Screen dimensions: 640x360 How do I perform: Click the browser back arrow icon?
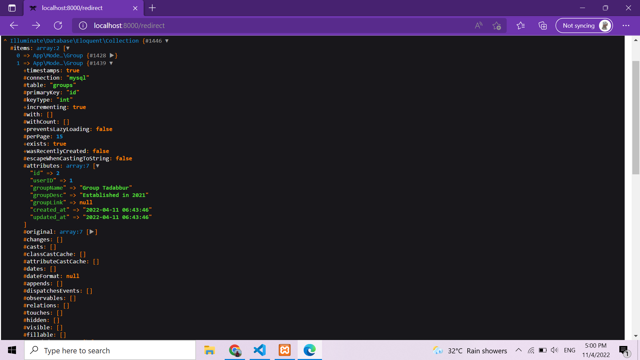(x=13, y=25)
